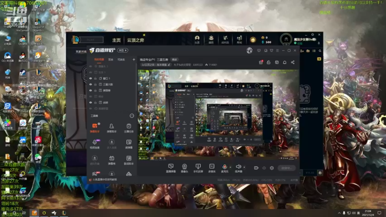Click the greyed start-live button
Image resolution: width=386 pixels, height=217 pixels.
[x=287, y=168]
